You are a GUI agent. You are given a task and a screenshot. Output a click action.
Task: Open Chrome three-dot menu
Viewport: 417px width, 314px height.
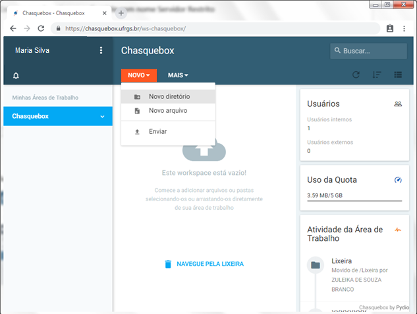point(404,28)
